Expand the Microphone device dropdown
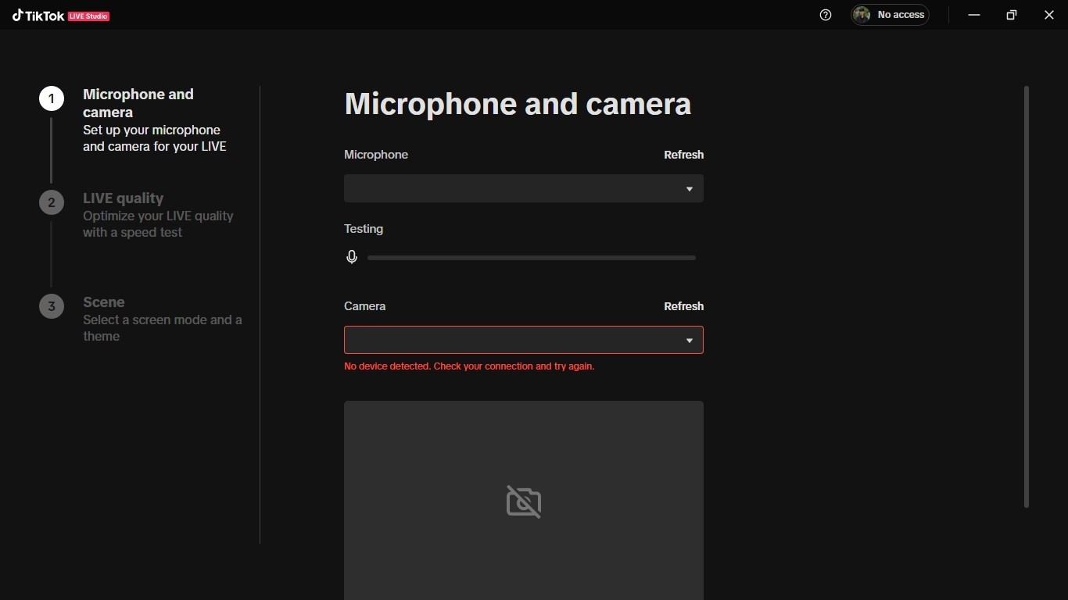This screenshot has height=600, width=1068. 524,189
